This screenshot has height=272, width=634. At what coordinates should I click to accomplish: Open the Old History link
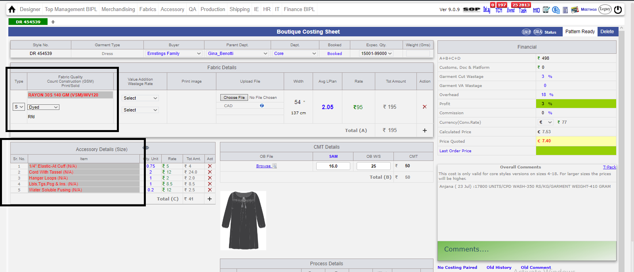click(x=499, y=268)
